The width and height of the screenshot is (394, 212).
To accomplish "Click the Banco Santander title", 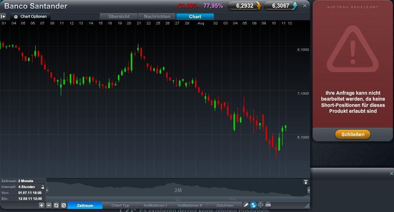I will (36, 6).
